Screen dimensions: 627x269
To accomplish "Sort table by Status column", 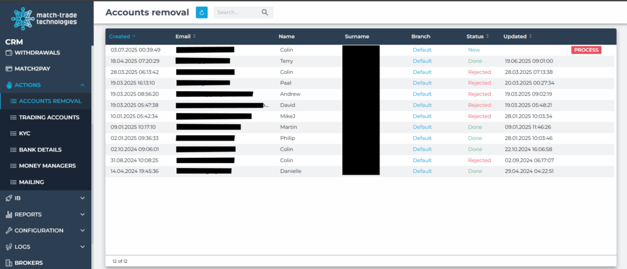I will [x=475, y=37].
